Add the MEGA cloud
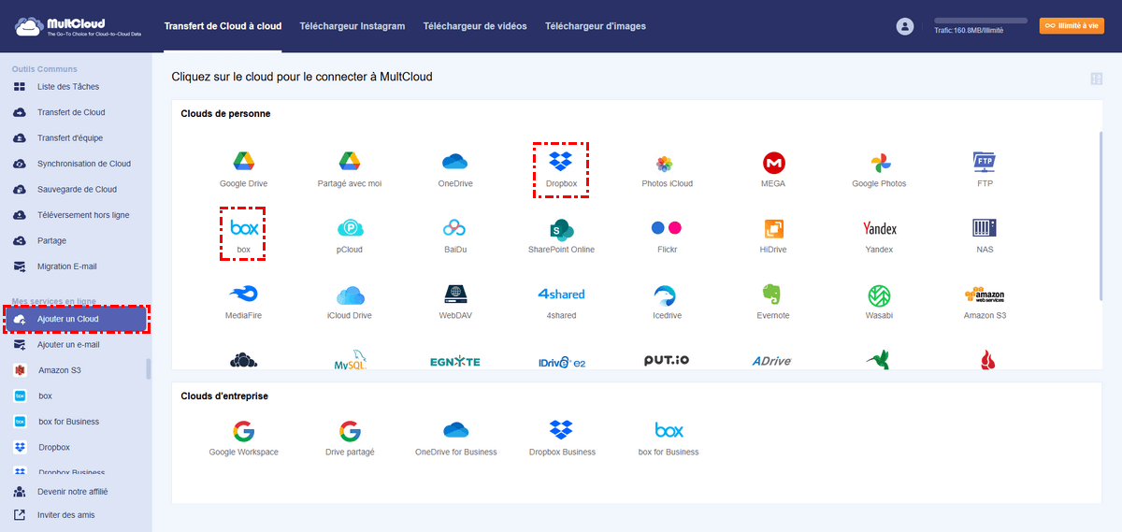Viewport: 1122px width, 532px height. [x=773, y=169]
